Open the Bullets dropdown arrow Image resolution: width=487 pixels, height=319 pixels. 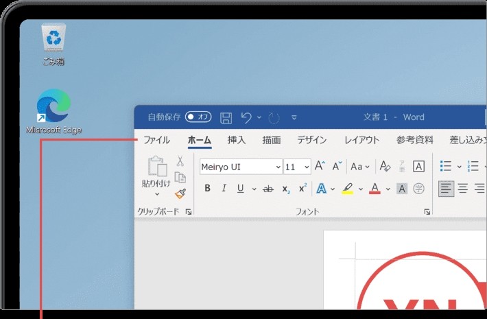pos(460,167)
